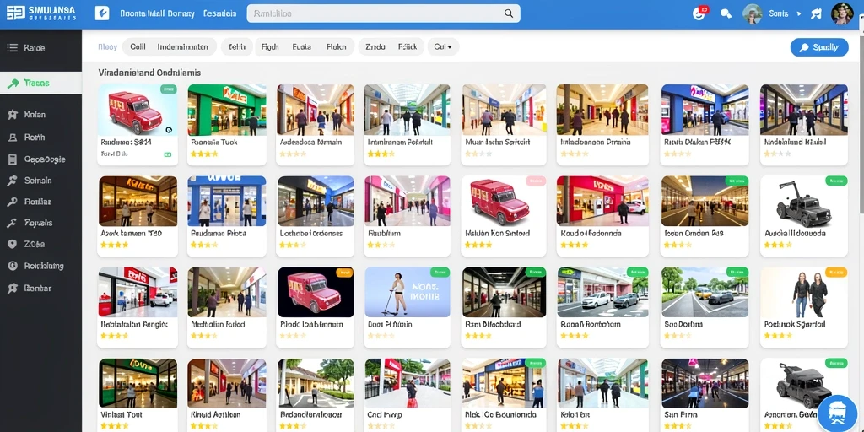The image size is (864, 432).
Task: Click the key icon beside Rontlar
Action: click(x=13, y=202)
